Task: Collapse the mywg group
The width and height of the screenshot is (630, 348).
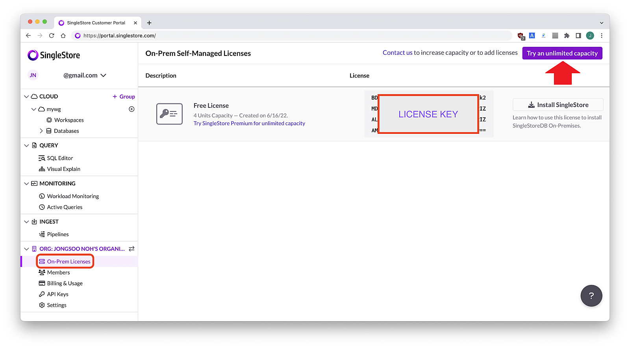Action: click(x=33, y=109)
